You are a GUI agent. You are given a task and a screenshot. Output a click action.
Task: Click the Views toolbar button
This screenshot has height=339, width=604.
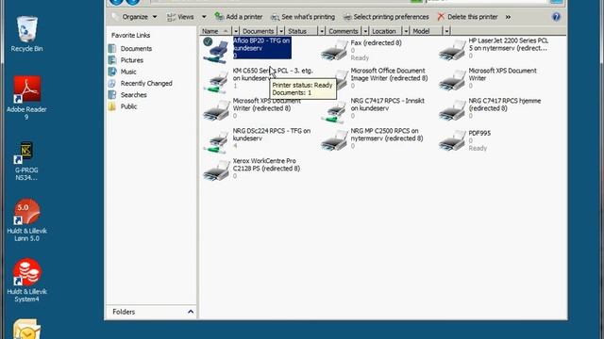[180, 17]
